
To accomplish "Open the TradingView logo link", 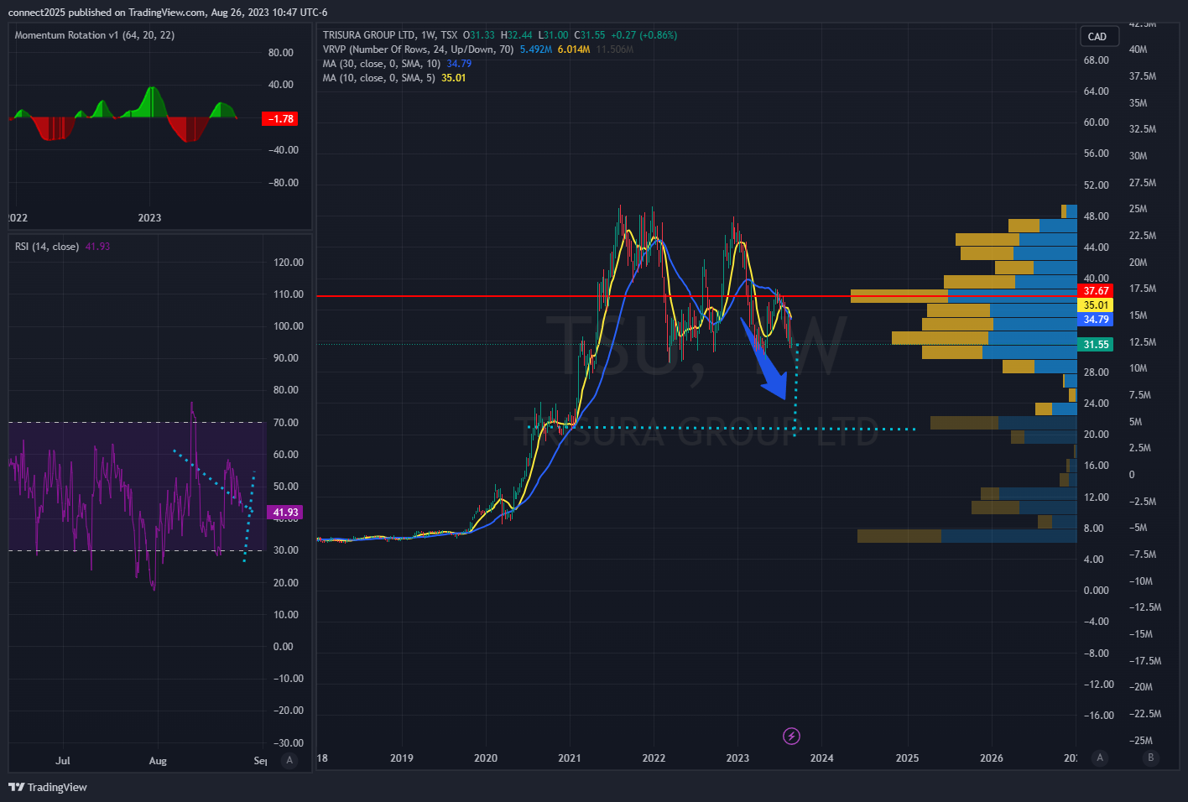I will point(48,787).
